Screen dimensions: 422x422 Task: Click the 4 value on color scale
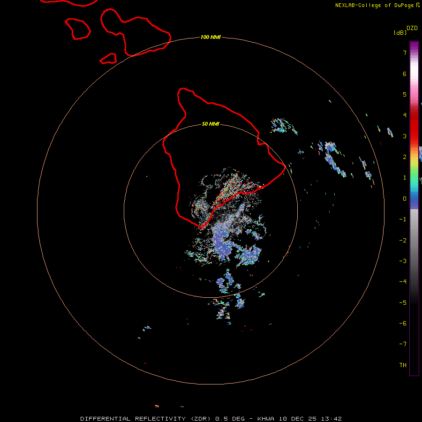coord(405,115)
